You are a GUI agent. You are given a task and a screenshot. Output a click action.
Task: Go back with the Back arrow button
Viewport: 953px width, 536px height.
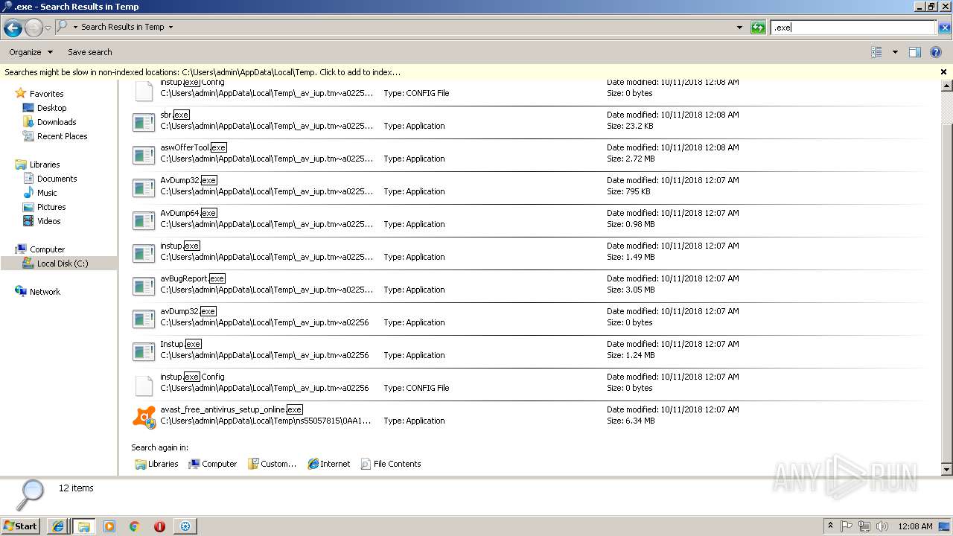[13, 28]
